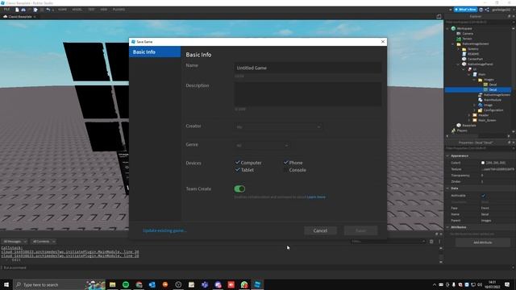
Task: Toggle the Archivable checkbox in Properties
Action: pos(484,196)
